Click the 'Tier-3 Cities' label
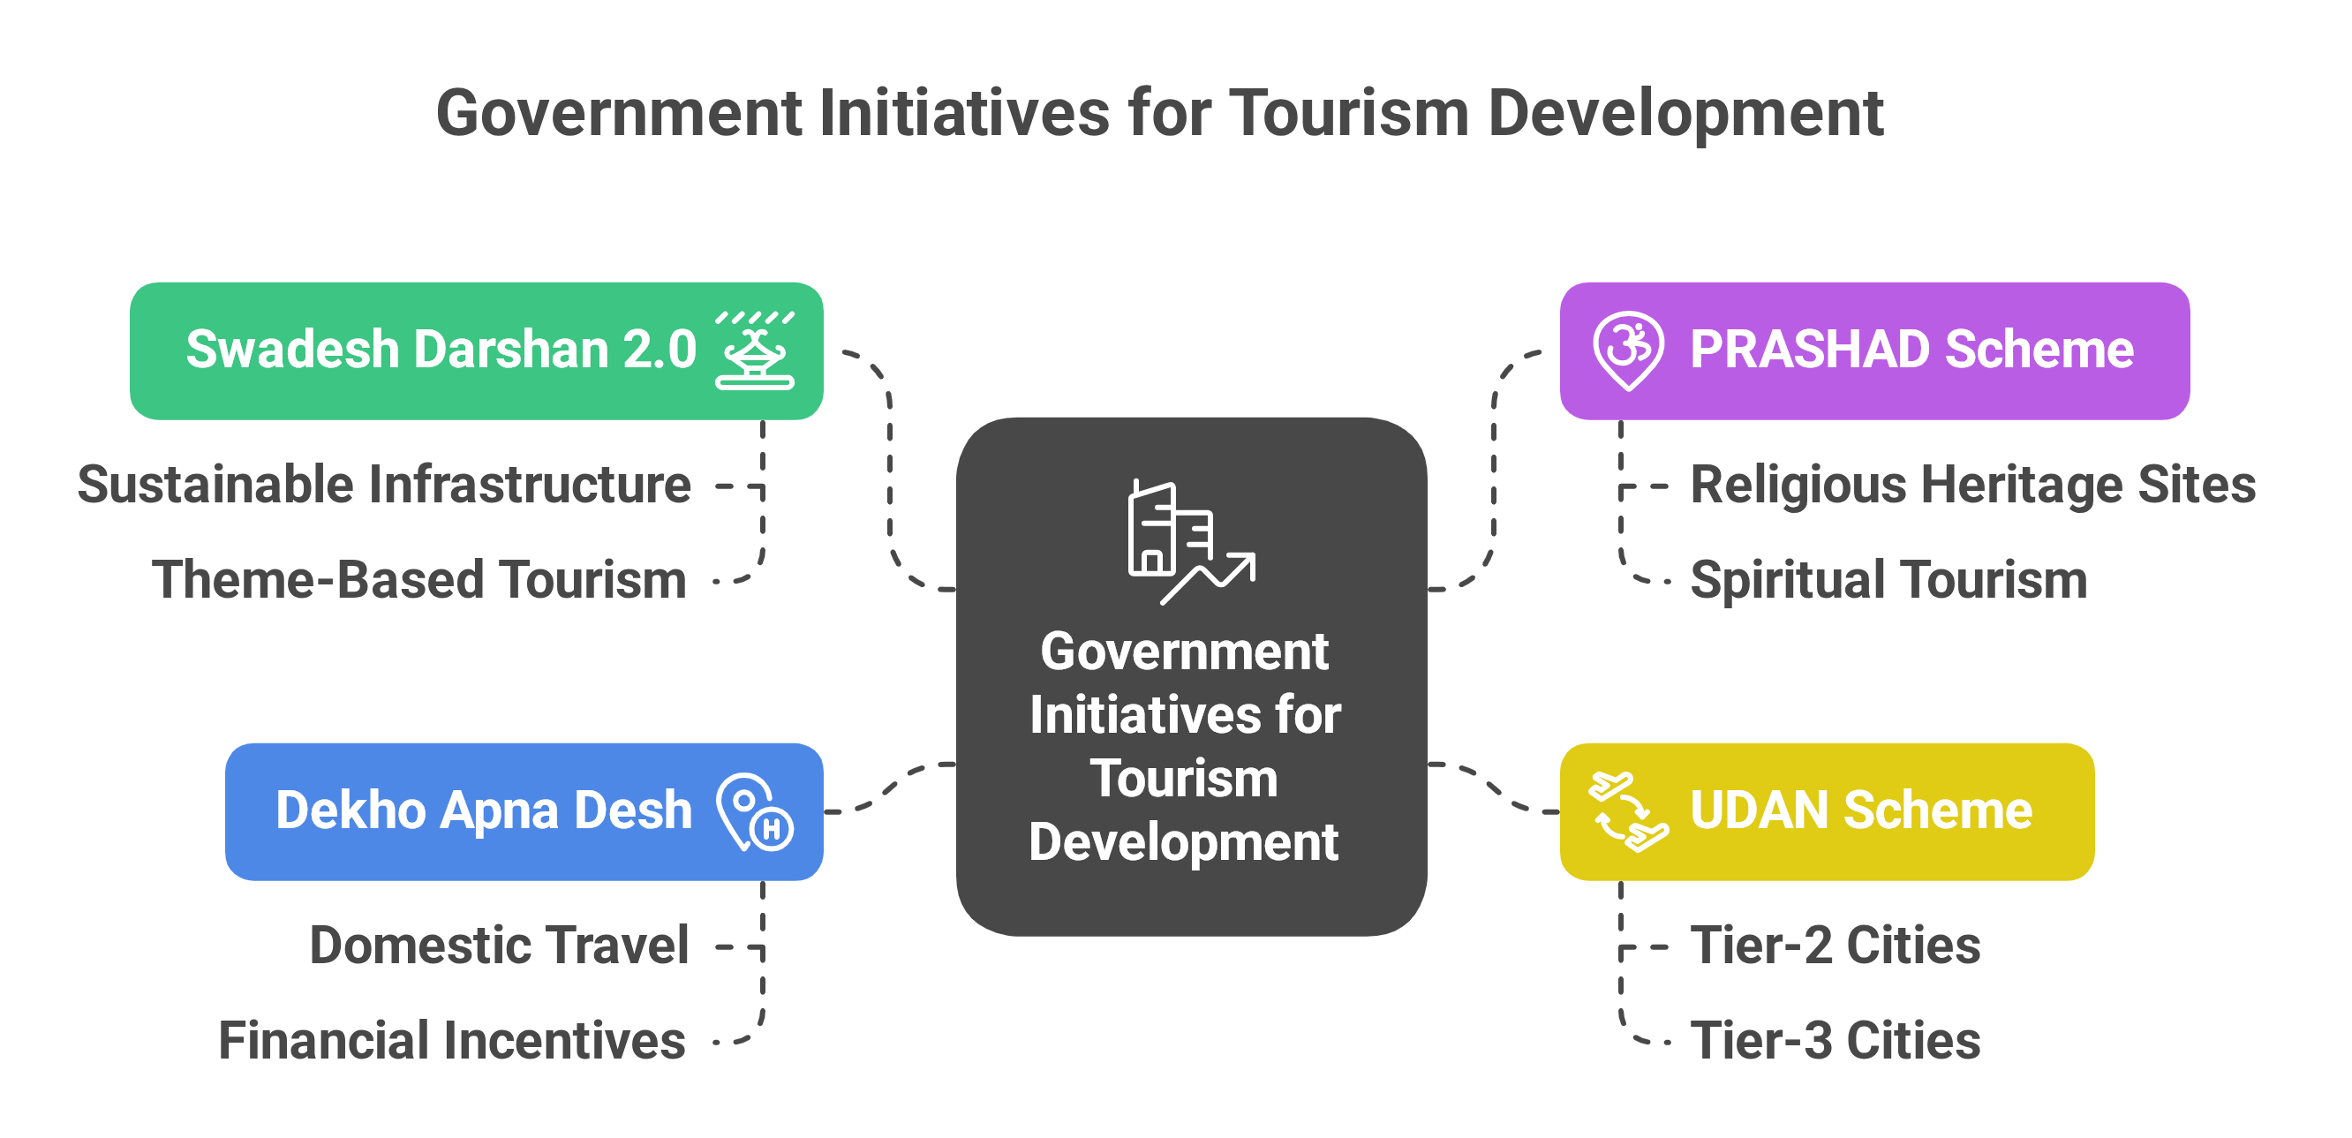 tap(1836, 1040)
